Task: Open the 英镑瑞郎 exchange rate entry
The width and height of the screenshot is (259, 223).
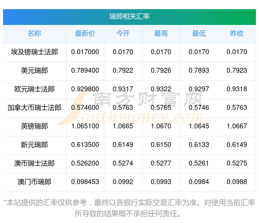Action: 34,126
